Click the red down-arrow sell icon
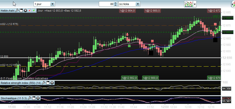Image resolution: width=235 pixels, height=109 pixels. (x=30, y=11)
